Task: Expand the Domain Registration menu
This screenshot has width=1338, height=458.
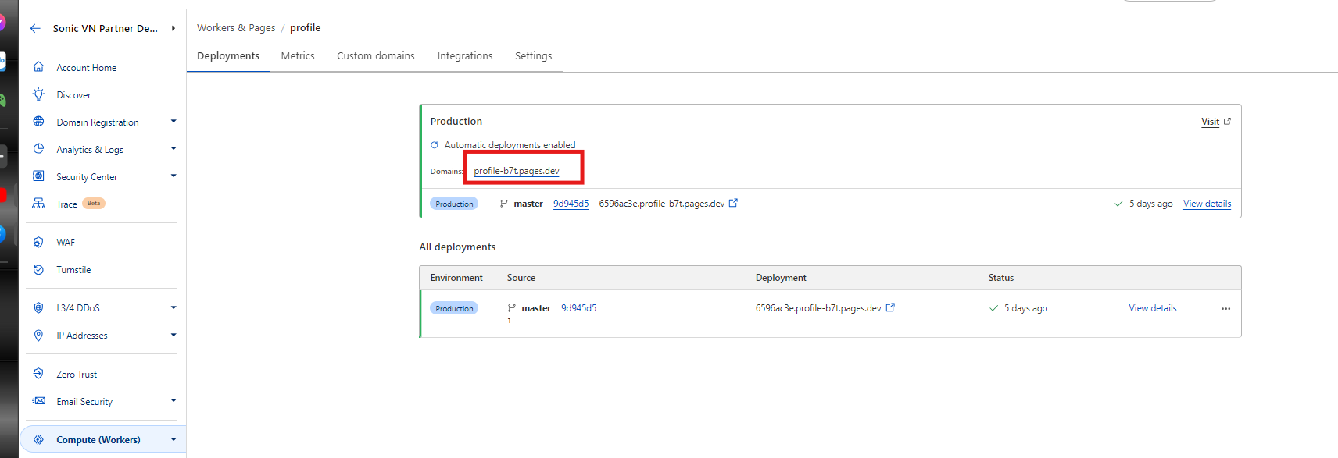Action: 174,122
